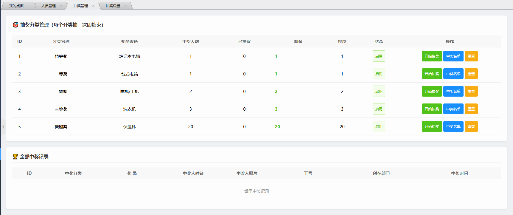This screenshot has height=215, width=513.
Task: Click the 鼓励奖 category name
Action: [x=61, y=127]
